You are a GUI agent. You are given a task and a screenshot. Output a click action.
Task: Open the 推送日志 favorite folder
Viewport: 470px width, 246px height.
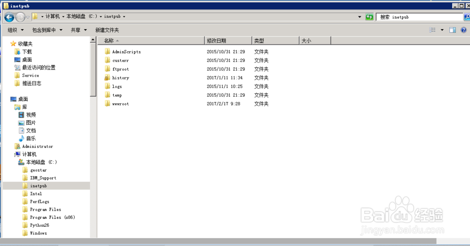[28, 83]
